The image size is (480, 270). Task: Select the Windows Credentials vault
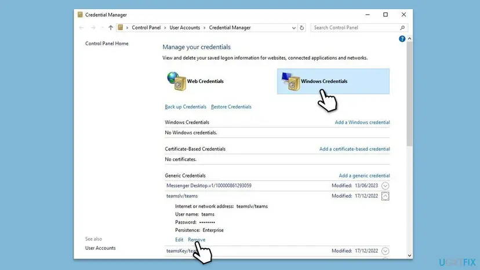[x=333, y=81]
